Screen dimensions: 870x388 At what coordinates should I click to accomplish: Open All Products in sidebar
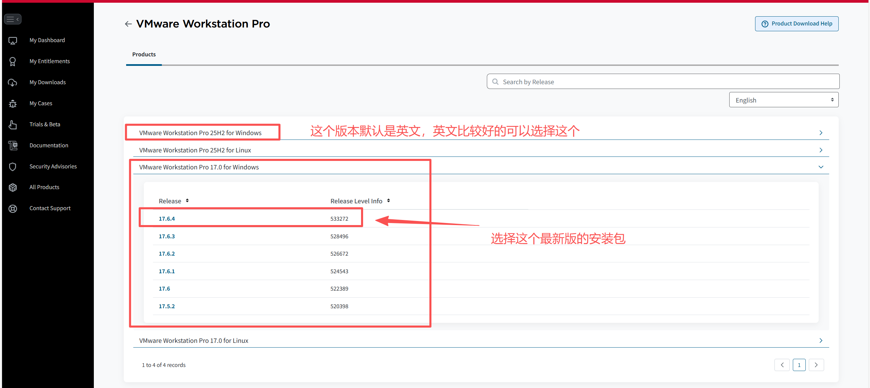click(44, 187)
